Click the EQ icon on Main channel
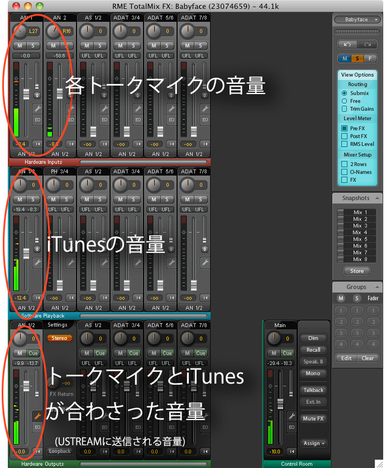 [x=292, y=427]
